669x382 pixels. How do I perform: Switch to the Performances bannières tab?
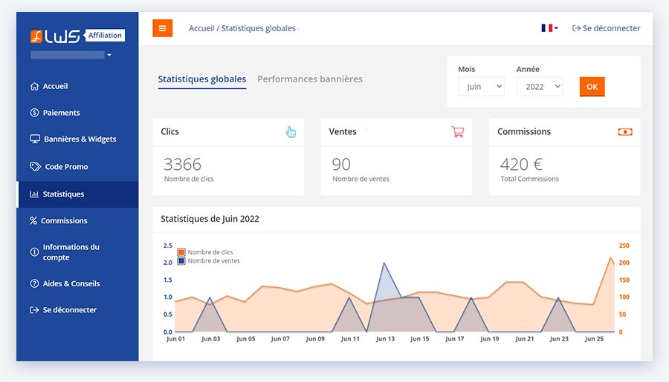click(x=310, y=79)
